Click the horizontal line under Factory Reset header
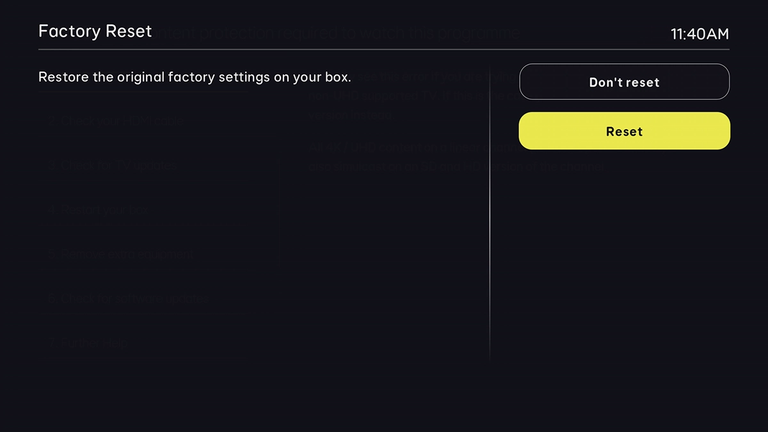768x432 pixels. (x=384, y=49)
